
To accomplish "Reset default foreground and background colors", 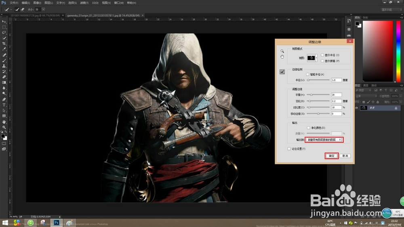I will click(x=2, y=132).
